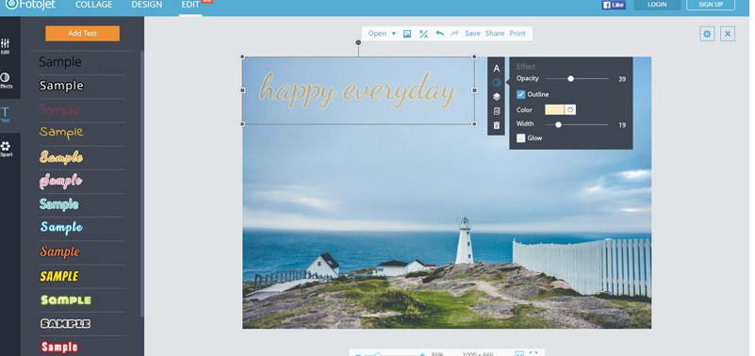
Task: Click the add photo icon in toolbar
Action: pos(407,33)
